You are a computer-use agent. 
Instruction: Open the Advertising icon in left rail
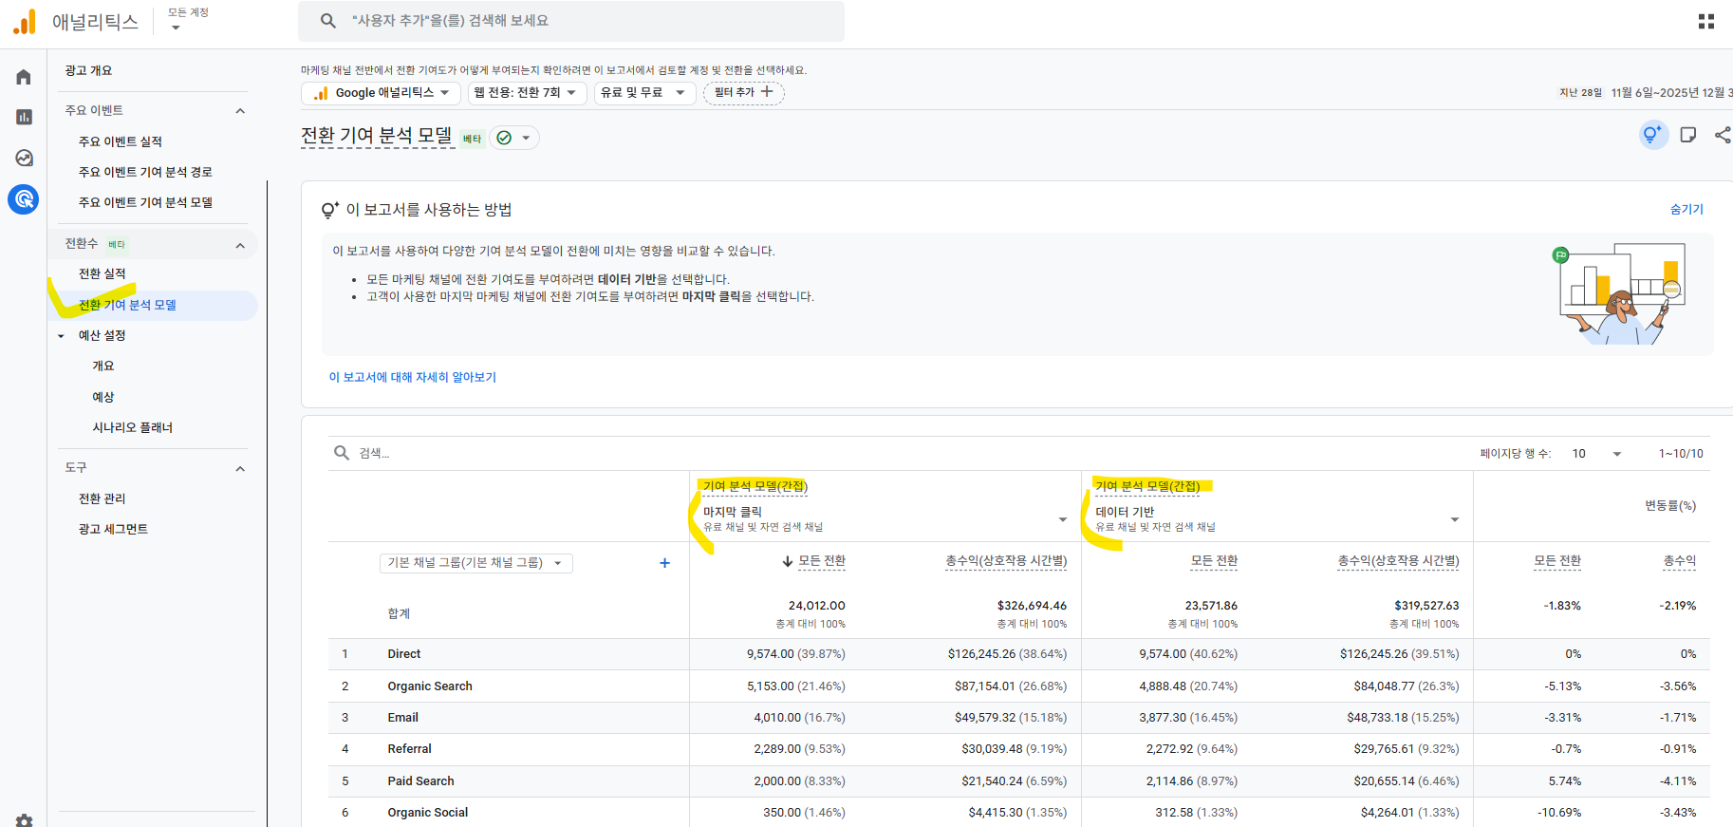coord(24,199)
